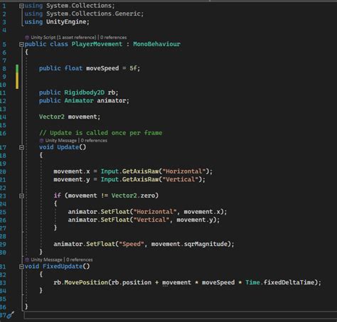Open '0 references' lens above Update method

coord(94,141)
